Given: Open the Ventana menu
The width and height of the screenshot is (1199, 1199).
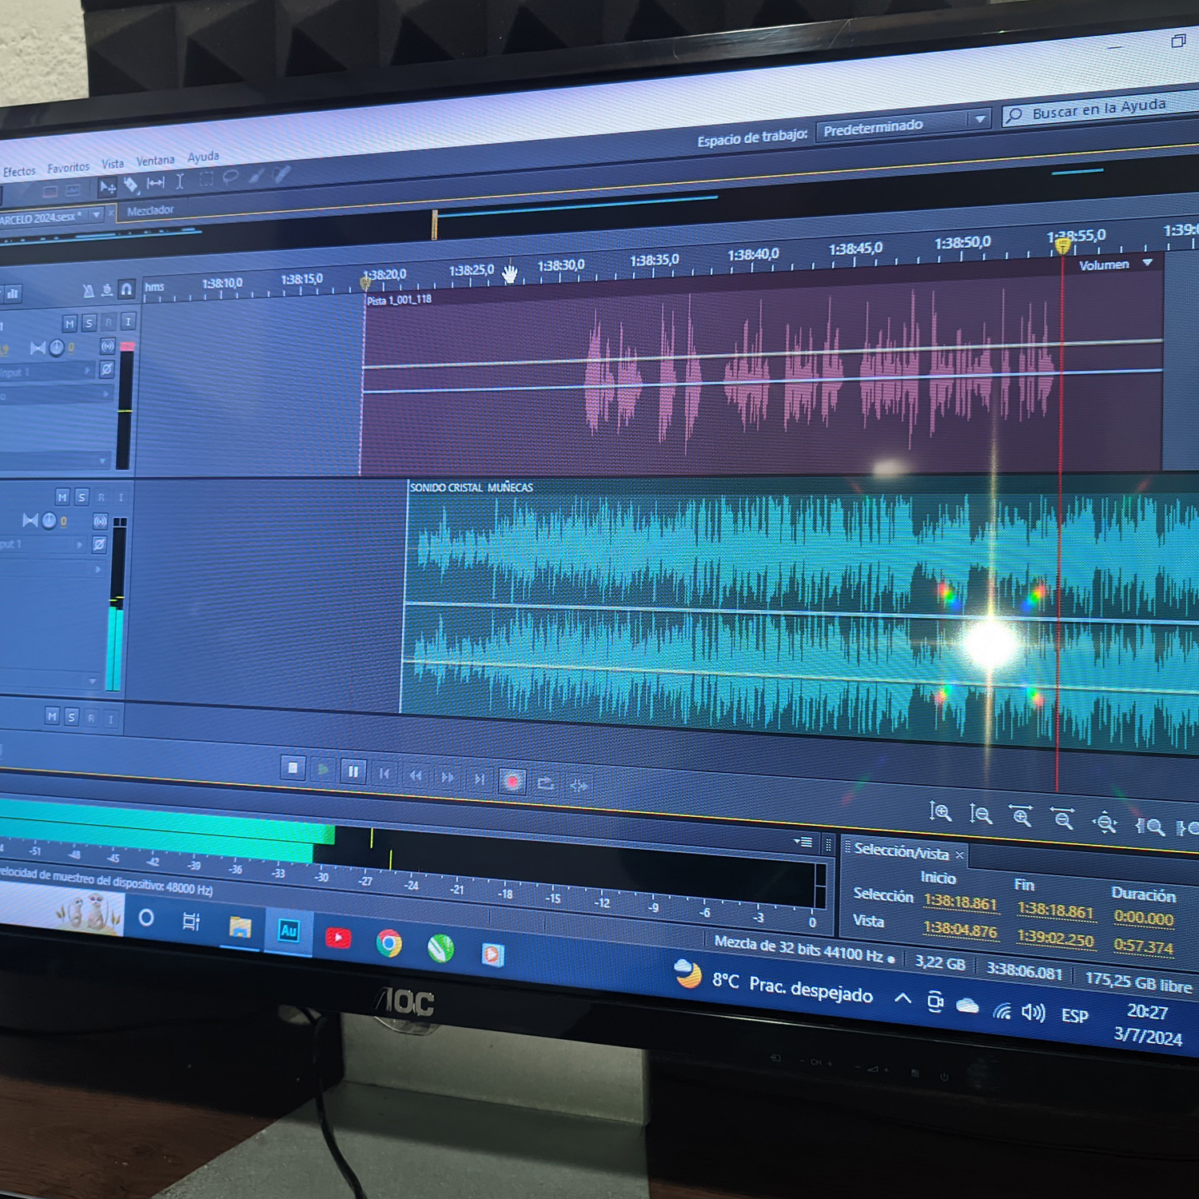Looking at the screenshot, I should pyautogui.click(x=155, y=161).
